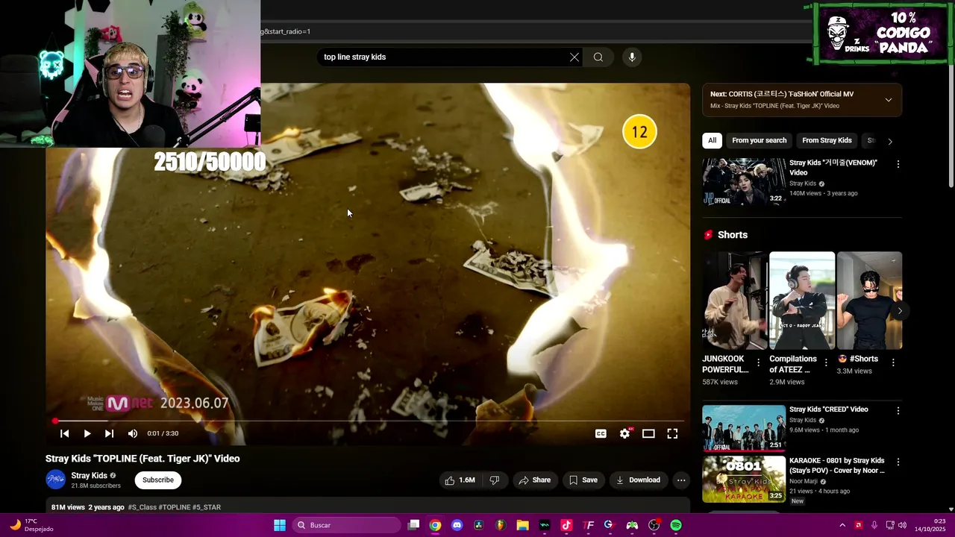The image size is (955, 537).
Task: Share the video
Action: point(534,480)
